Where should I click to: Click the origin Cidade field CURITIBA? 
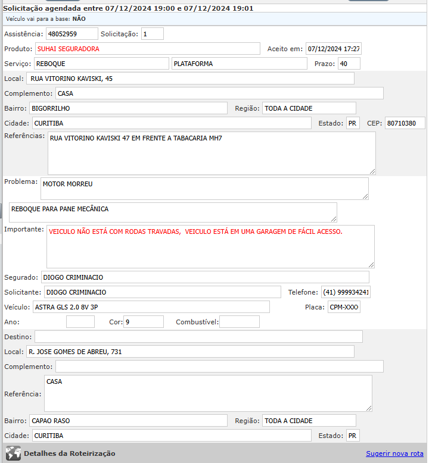click(x=172, y=123)
